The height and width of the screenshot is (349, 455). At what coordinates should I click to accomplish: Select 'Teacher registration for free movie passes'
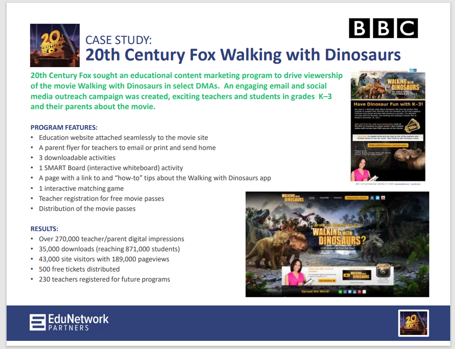[x=102, y=199]
